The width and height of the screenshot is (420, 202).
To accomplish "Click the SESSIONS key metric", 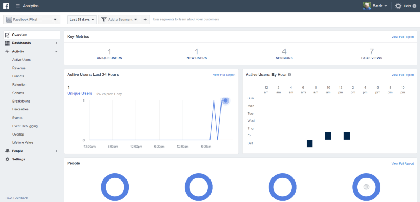I will click(x=284, y=53).
